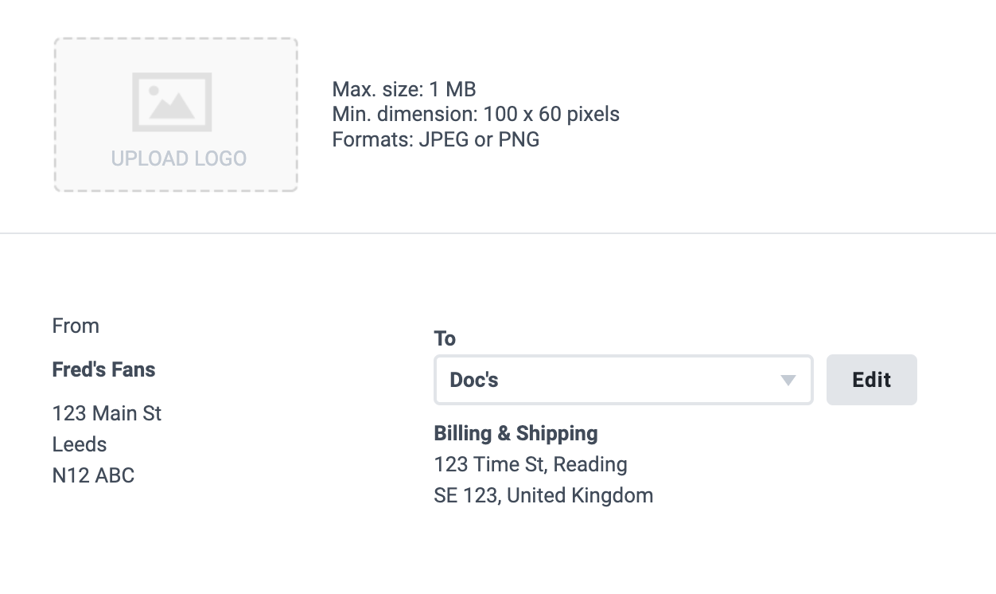
Task: Click SE 123, United Kingdom text
Action: click(543, 495)
